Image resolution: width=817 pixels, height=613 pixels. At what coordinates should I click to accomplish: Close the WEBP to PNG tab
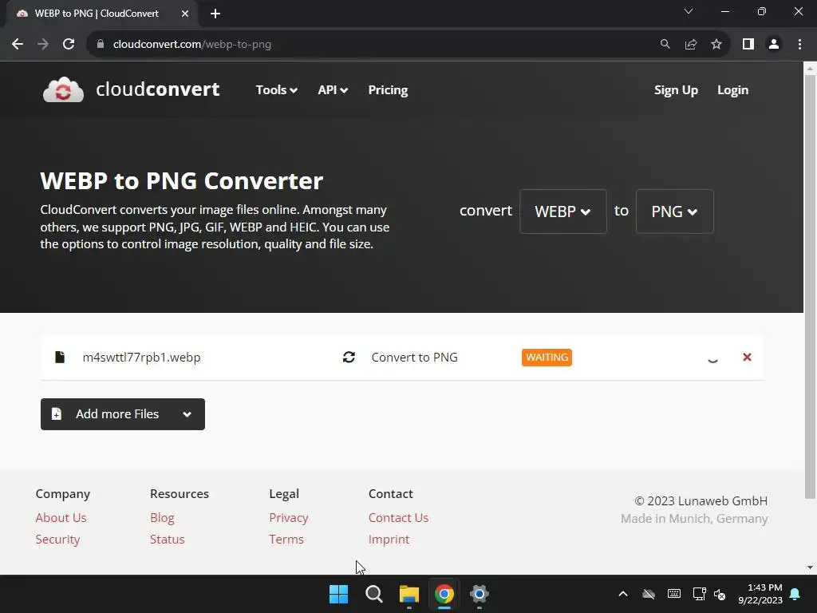pyautogui.click(x=185, y=14)
